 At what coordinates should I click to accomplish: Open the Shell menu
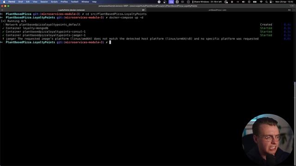pos(20,2)
